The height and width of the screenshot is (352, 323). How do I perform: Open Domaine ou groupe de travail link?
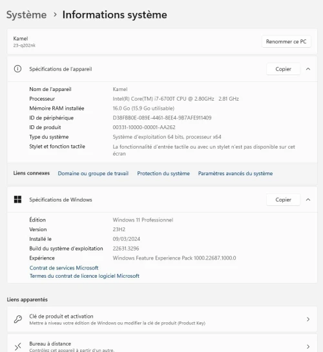[93, 173]
